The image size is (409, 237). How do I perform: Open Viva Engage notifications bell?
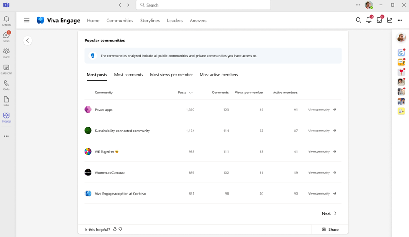369,20
